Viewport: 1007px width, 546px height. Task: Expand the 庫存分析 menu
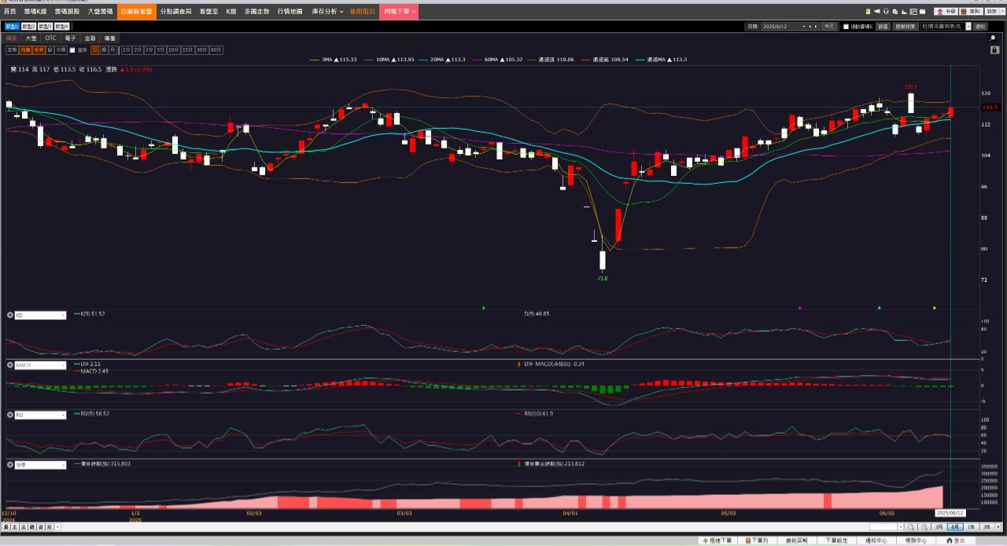327,12
